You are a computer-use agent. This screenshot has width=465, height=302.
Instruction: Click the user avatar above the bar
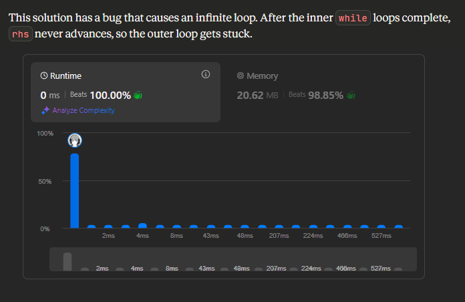coord(75,140)
